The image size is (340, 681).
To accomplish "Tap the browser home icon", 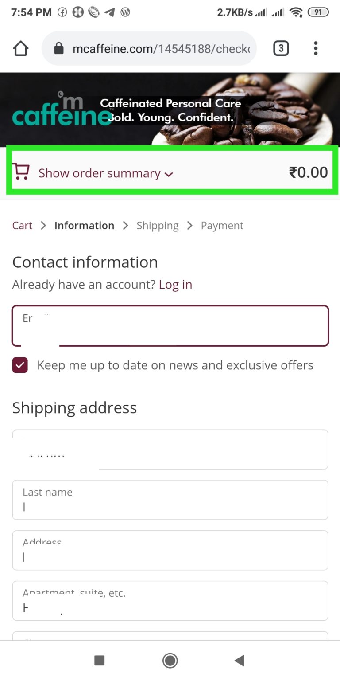I will [x=21, y=48].
